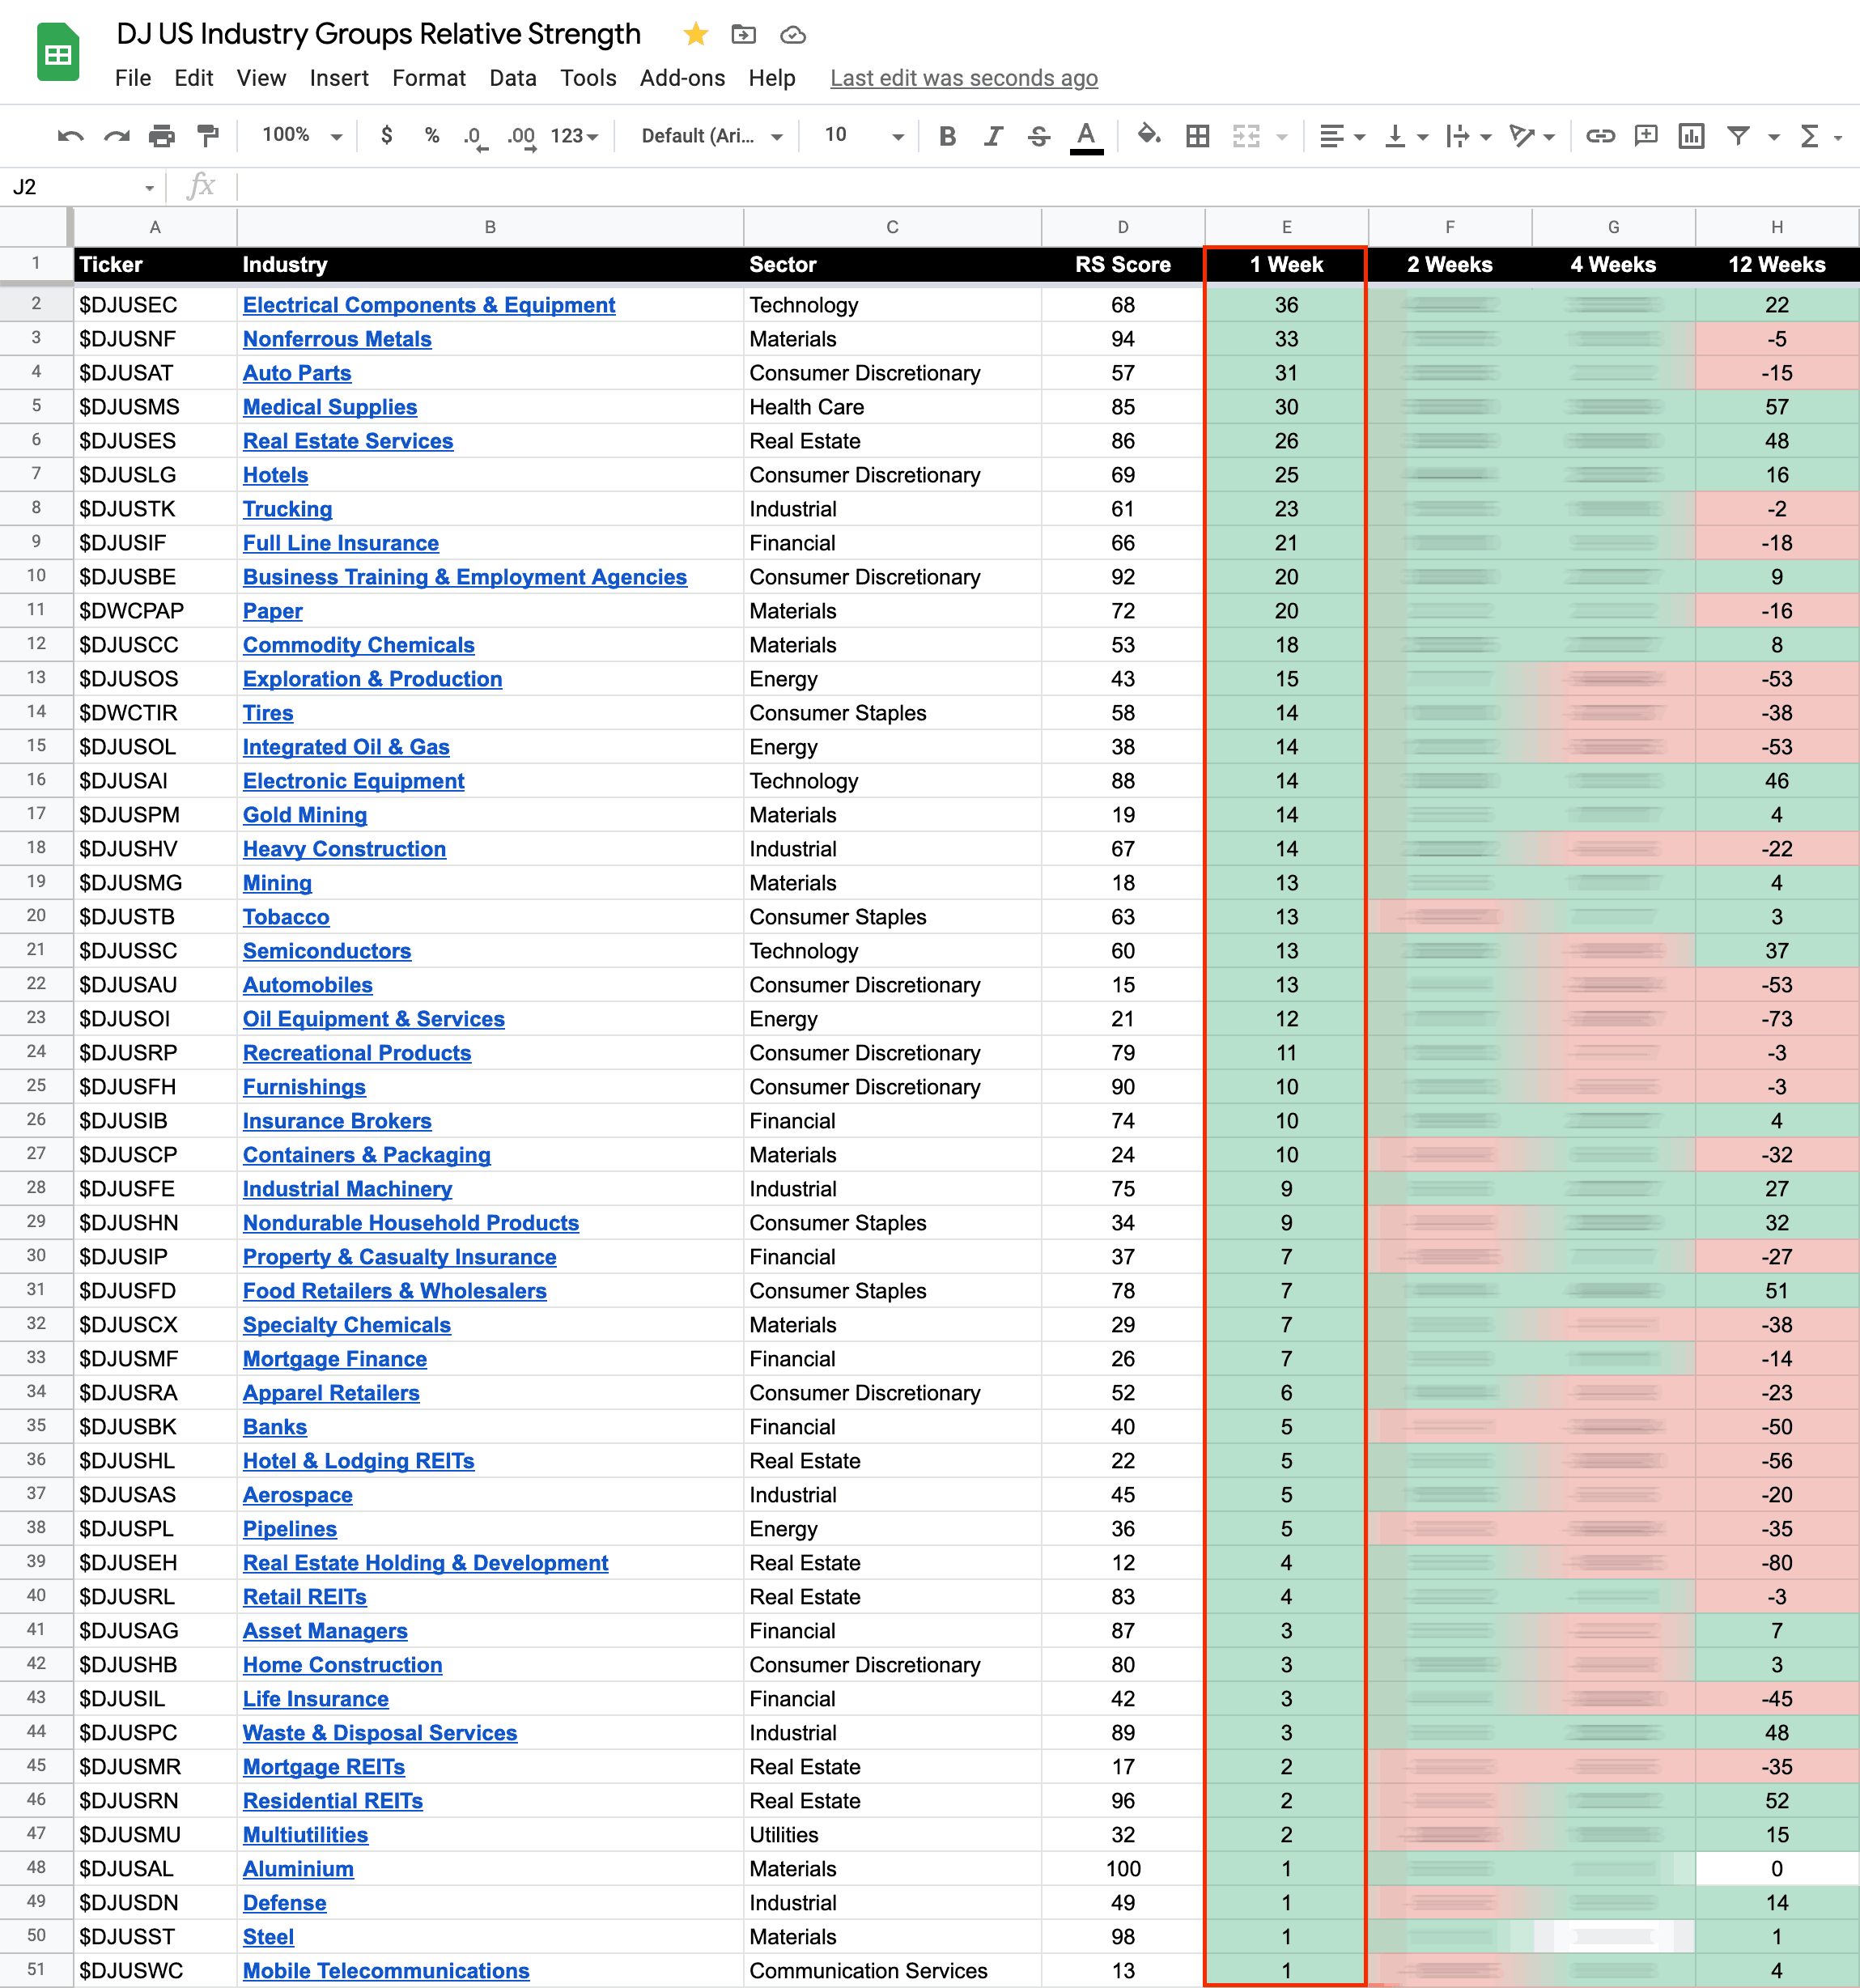This screenshot has width=1860, height=1988.
Task: Open the Add-ons menu
Action: click(x=682, y=78)
